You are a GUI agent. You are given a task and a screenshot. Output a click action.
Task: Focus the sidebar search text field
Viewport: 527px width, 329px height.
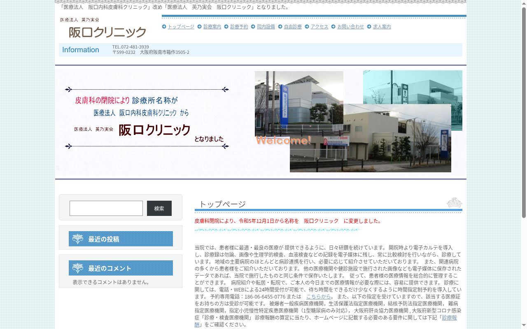coord(106,208)
